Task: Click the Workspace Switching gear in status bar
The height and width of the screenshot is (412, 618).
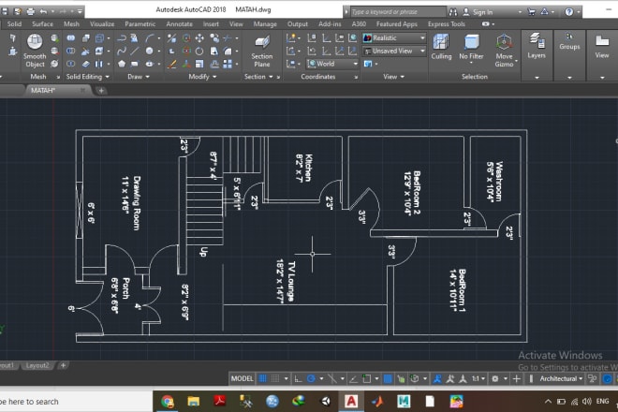Action: 495,379
